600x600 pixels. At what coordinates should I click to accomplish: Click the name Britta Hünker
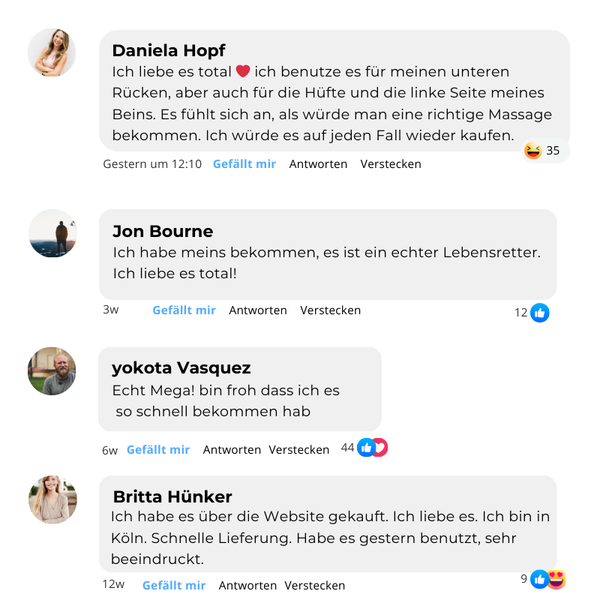coord(172,496)
